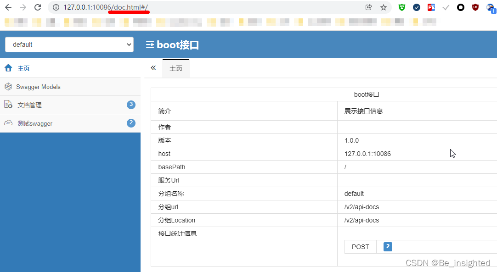Click the boot接口 table heading
This screenshot has width=497, height=272.
(x=367, y=94)
